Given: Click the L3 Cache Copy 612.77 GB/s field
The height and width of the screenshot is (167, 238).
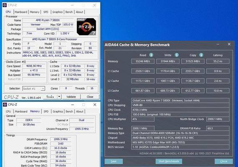Looking at the screenshot, I should click(x=193, y=91).
